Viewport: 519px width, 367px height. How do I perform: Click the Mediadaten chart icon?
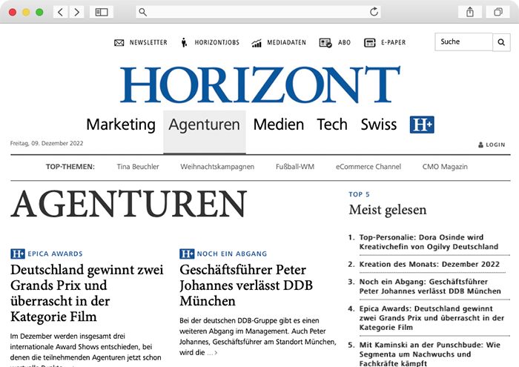[x=257, y=43]
